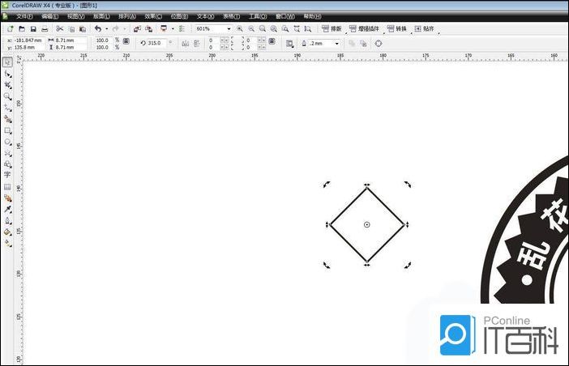Select the Eyedropper tool

coord(7,210)
